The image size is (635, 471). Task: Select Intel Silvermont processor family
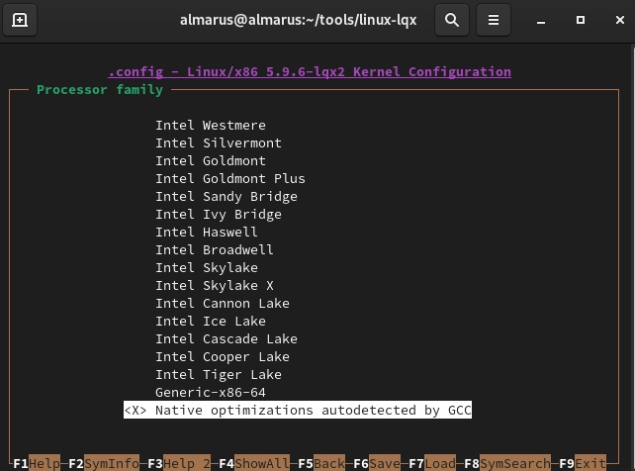click(x=219, y=142)
